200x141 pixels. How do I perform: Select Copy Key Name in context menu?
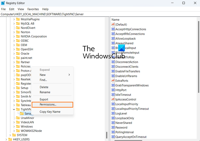(x=52, y=112)
